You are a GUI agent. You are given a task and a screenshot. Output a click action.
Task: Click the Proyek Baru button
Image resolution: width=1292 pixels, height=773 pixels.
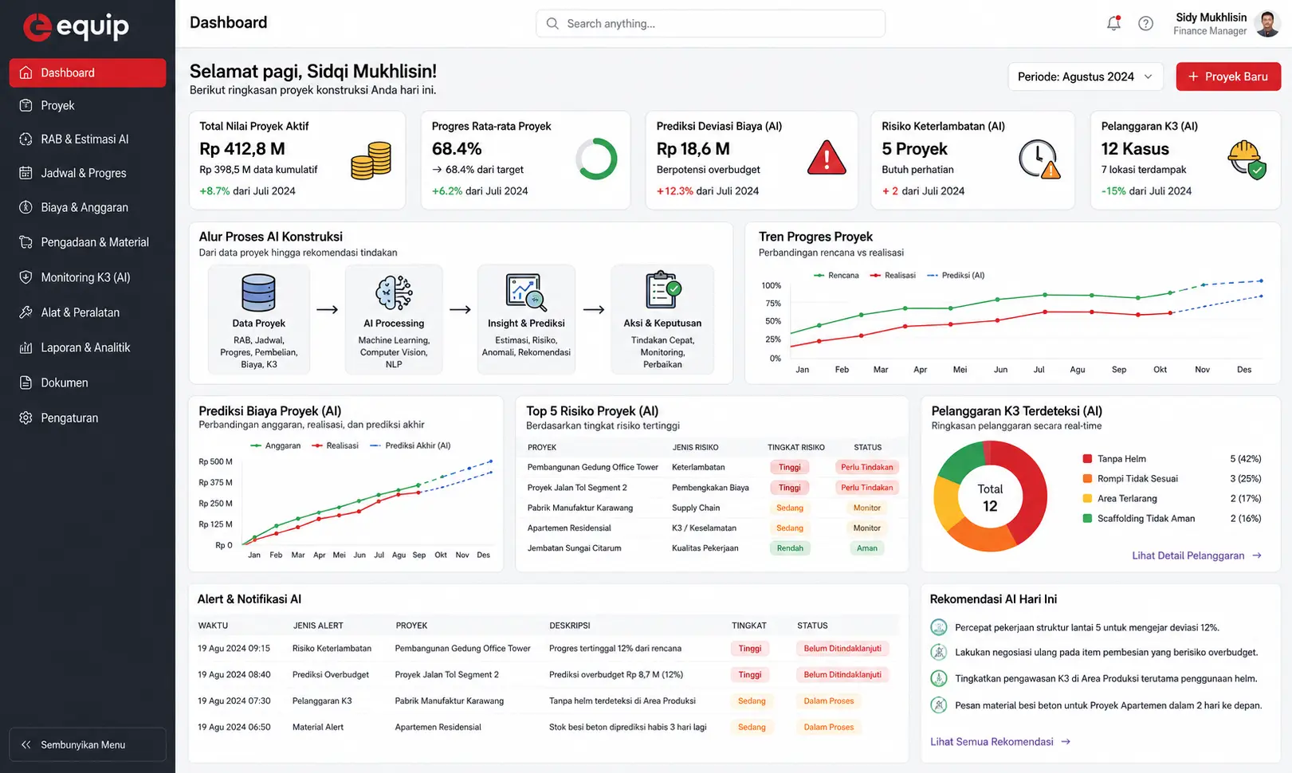[x=1227, y=77]
